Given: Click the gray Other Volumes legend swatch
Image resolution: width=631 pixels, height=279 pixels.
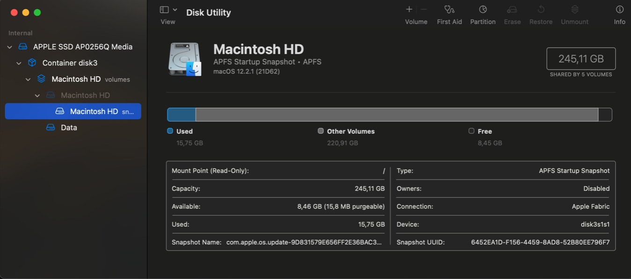Looking at the screenshot, I should (x=321, y=131).
